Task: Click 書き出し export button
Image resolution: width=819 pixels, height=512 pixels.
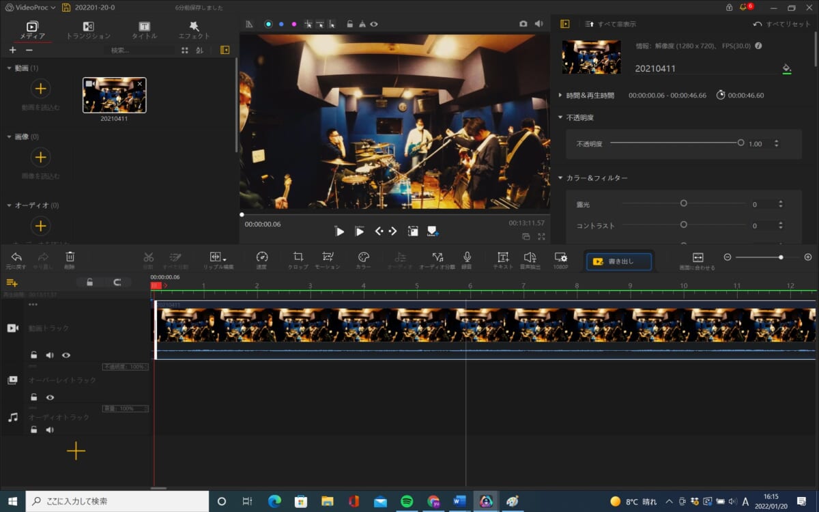Action: click(619, 261)
